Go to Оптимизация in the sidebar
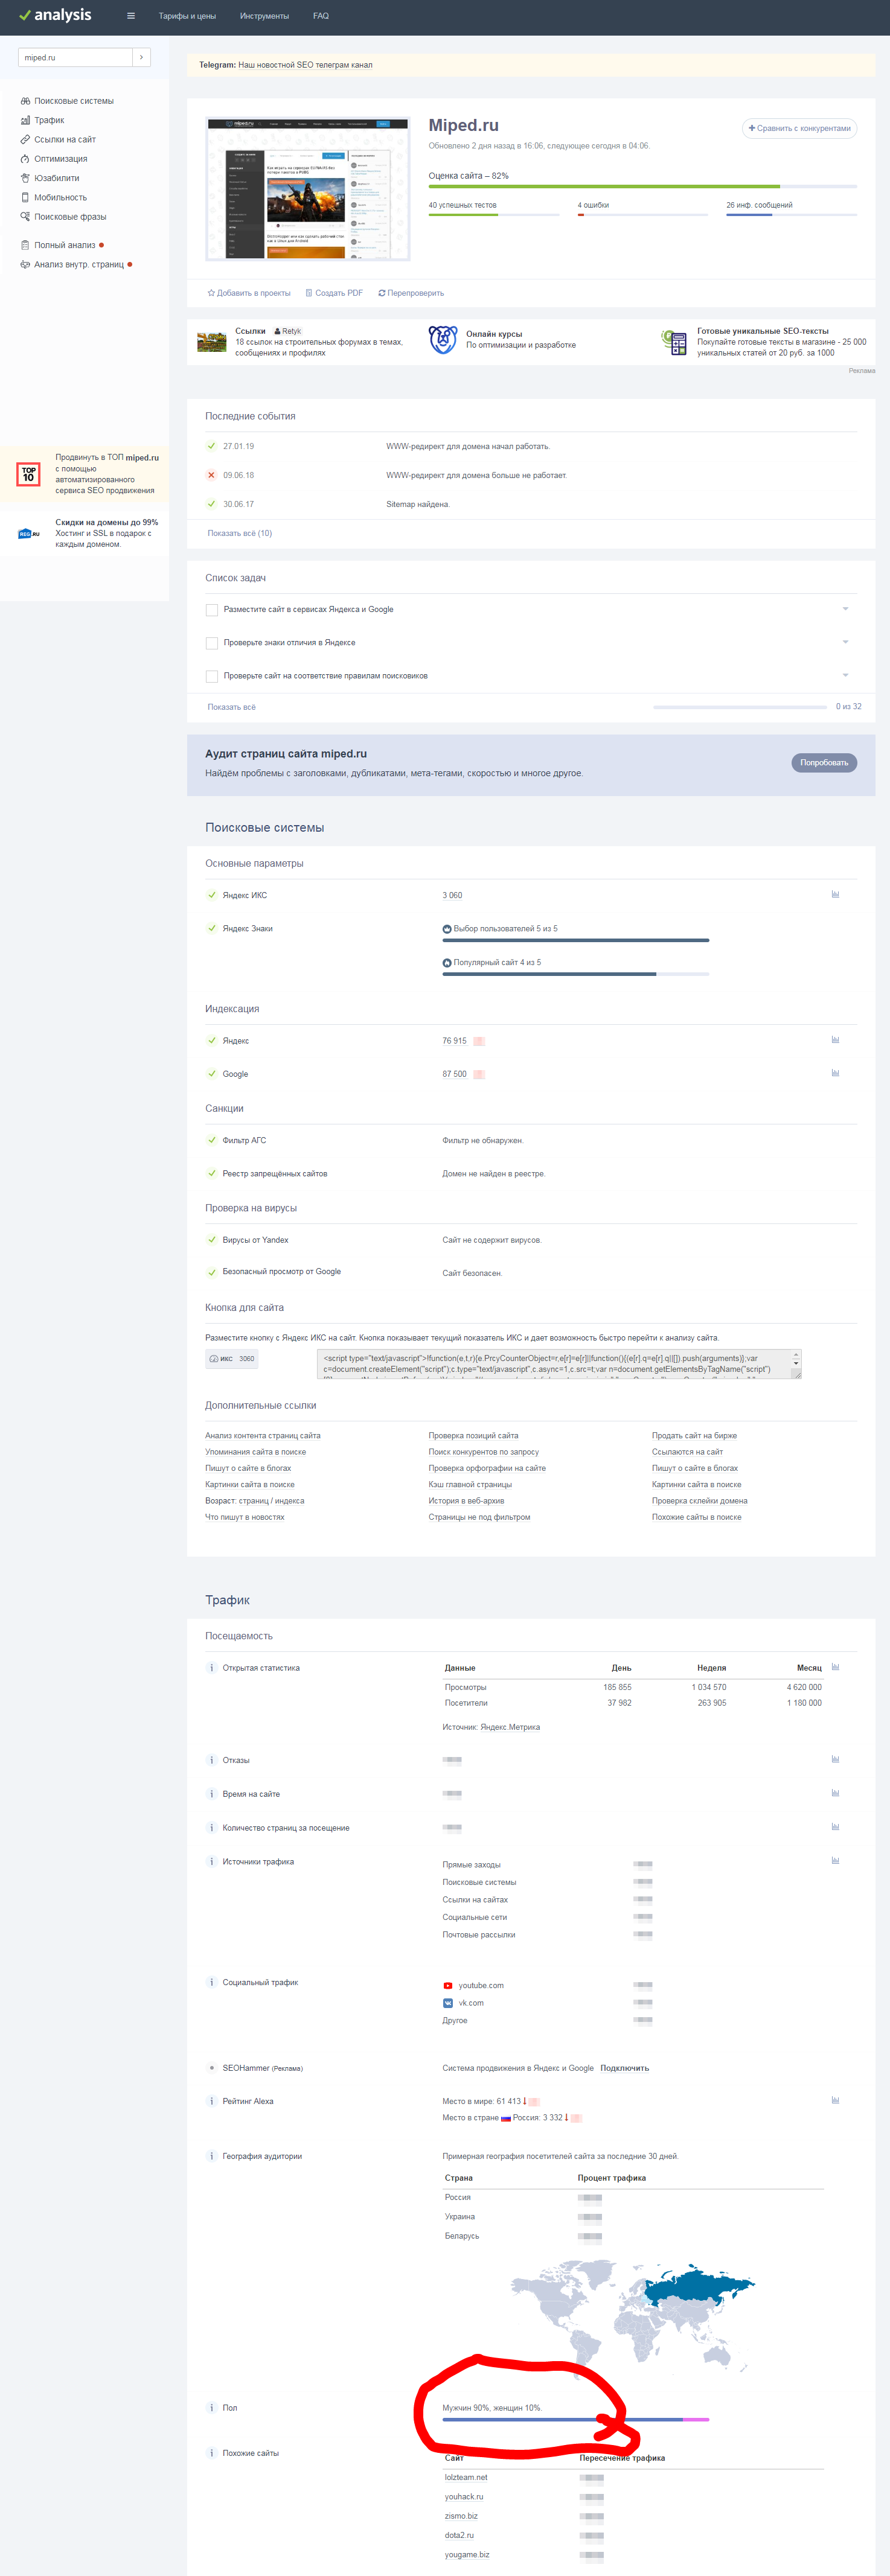Screen dimensions: 890x2576 pos(54,159)
